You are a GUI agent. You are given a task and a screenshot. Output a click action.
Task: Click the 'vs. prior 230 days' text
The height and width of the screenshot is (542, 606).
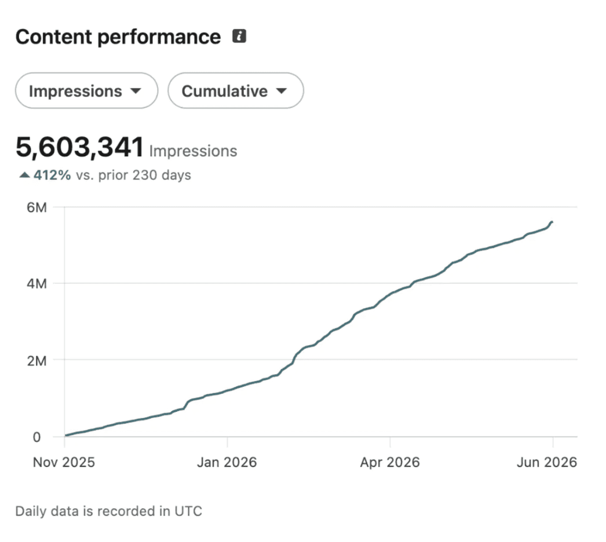133,175
